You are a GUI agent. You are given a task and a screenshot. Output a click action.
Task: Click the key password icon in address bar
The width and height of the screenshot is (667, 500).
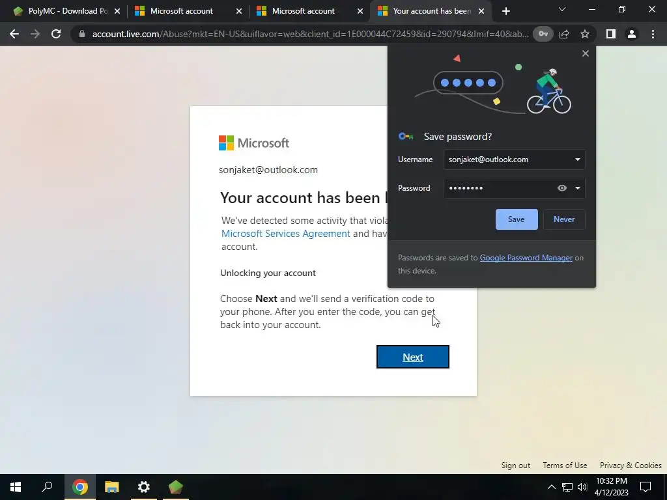point(543,34)
